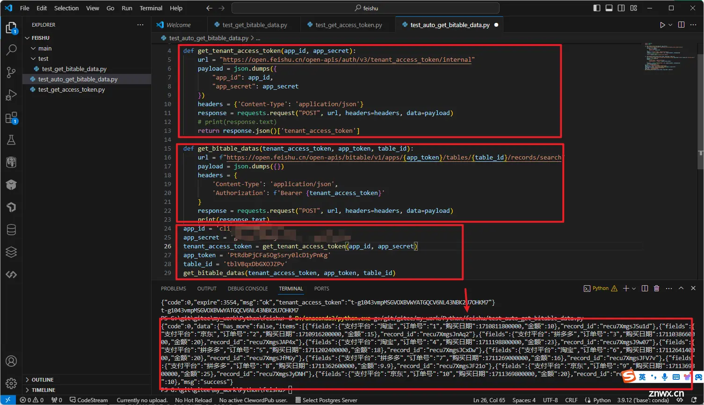Open terminal panel More Actions ellipsis
The height and width of the screenshot is (405, 704).
click(x=669, y=289)
